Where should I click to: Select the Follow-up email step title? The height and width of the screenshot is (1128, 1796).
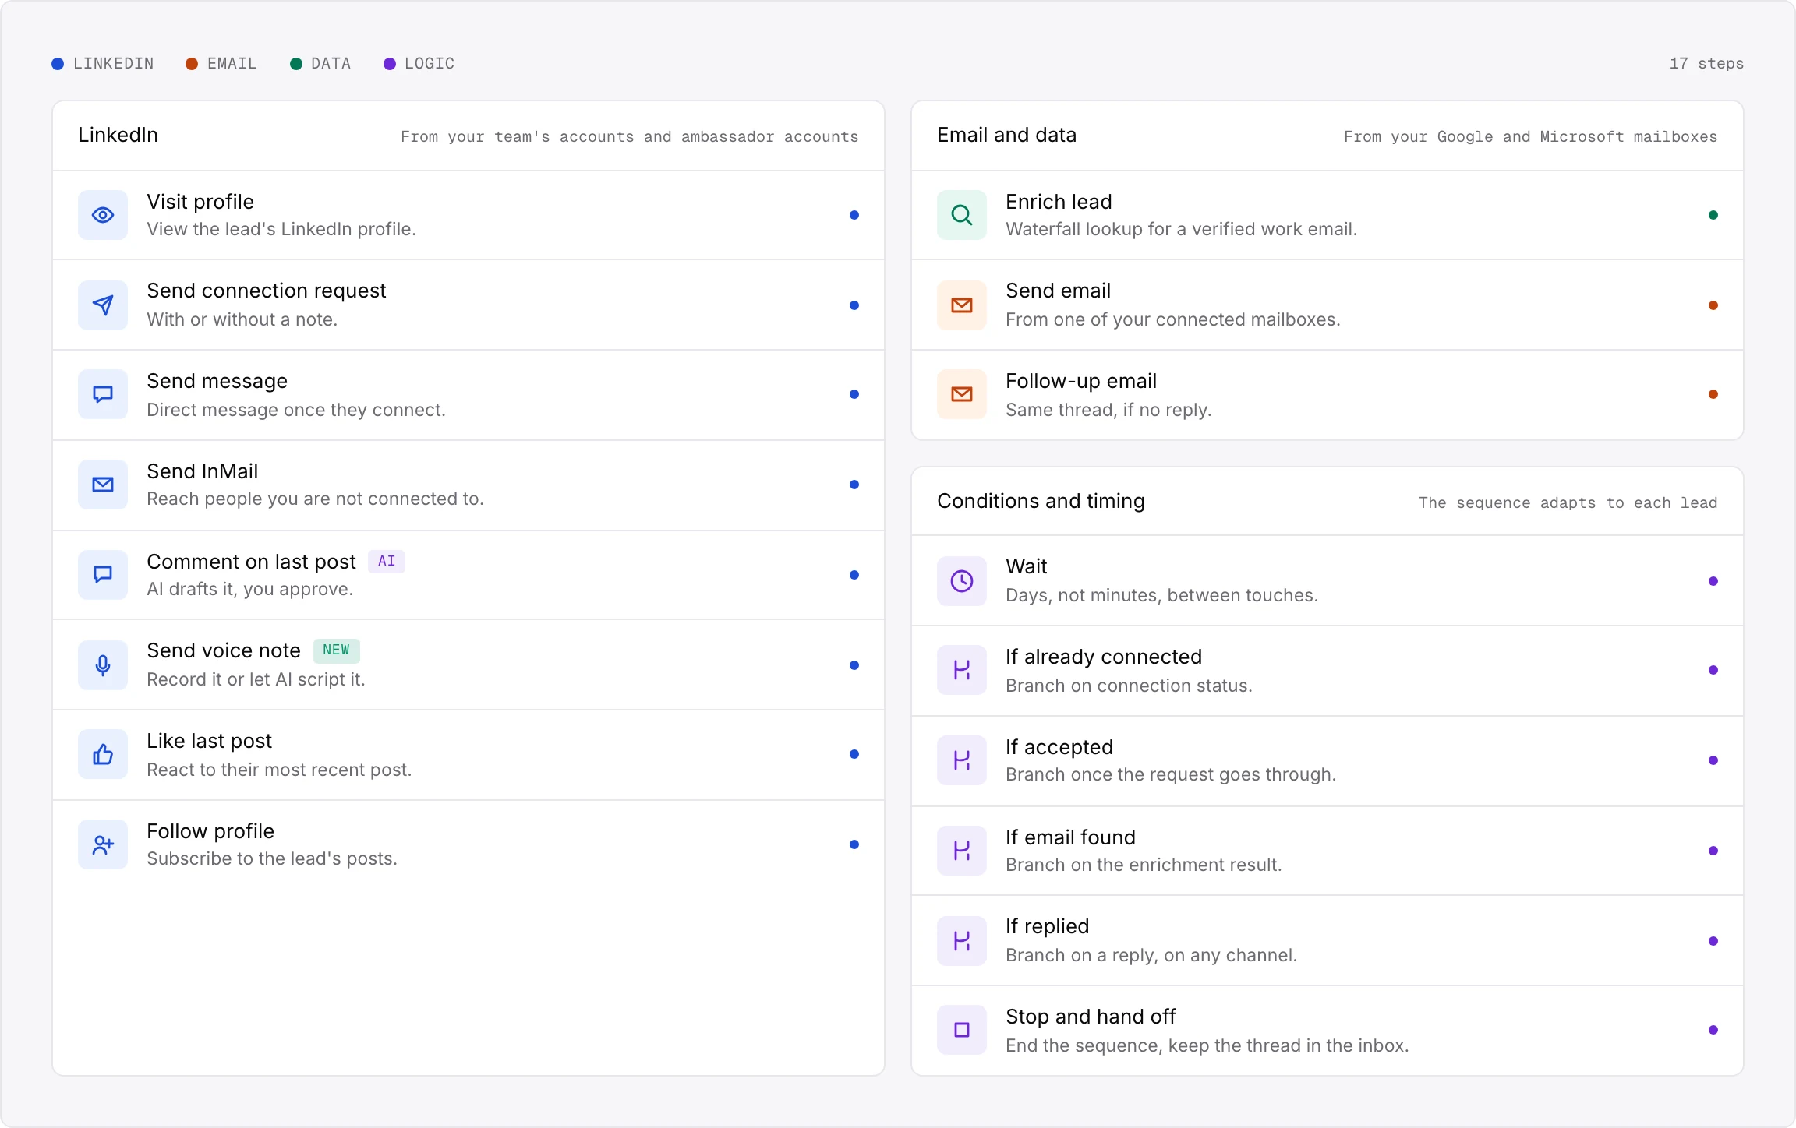coord(1081,381)
